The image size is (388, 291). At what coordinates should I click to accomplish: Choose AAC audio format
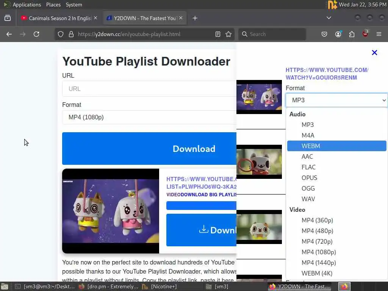336,156
